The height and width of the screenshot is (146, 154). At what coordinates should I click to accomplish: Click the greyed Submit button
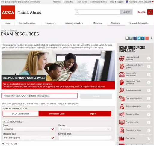point(96,96)
